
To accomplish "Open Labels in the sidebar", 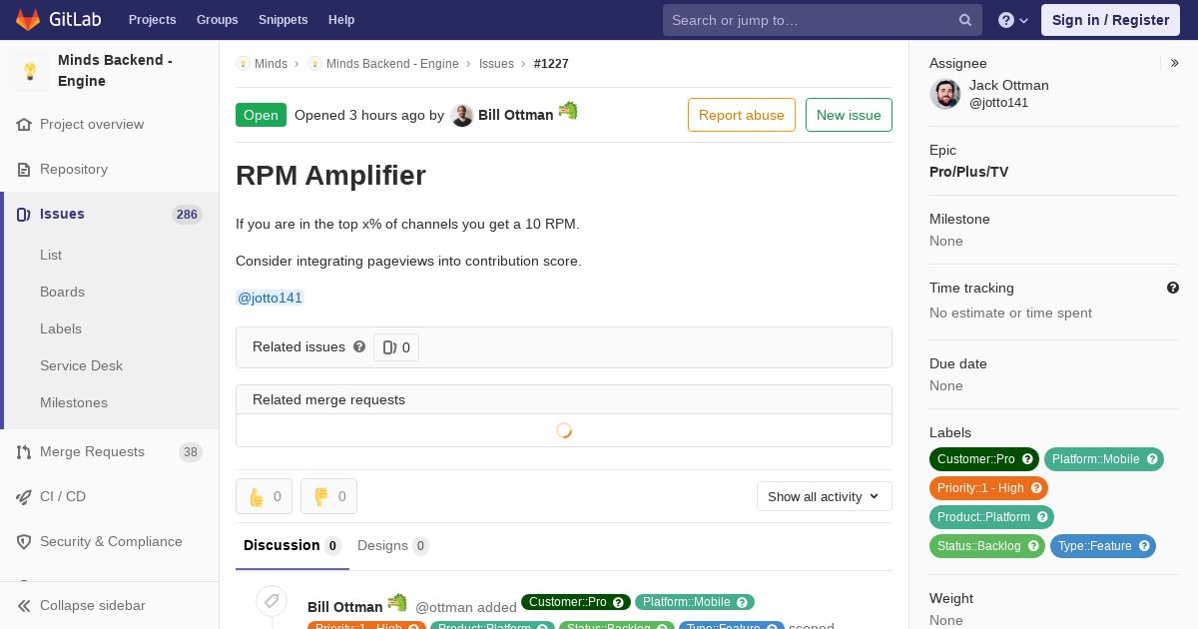I will (61, 328).
